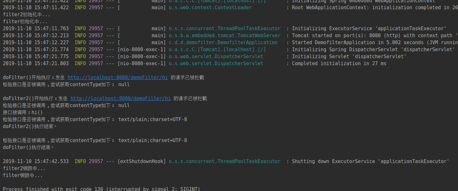Click the 'filter初始化中...' console line
This screenshot has width=458, height=191.
pyautogui.click(x=25, y=21)
